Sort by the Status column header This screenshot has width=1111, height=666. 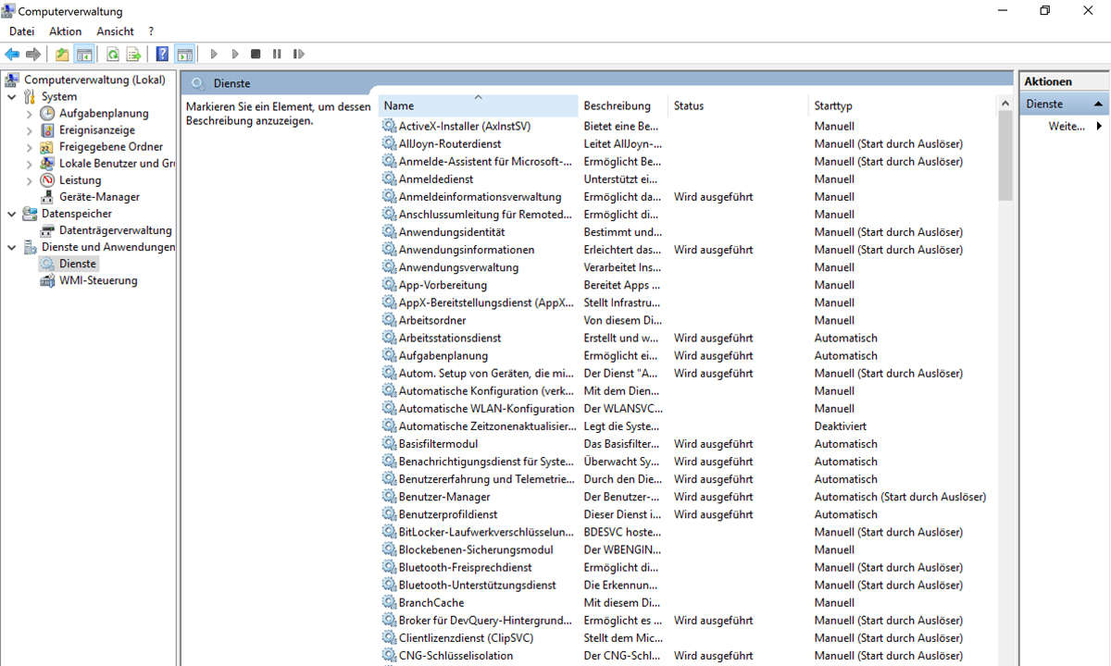click(x=738, y=105)
